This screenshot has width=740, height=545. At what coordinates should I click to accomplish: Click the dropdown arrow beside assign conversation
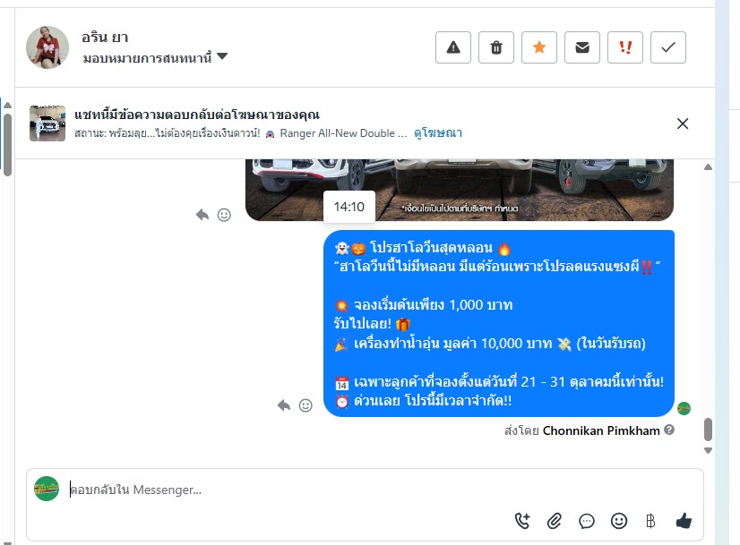click(222, 56)
